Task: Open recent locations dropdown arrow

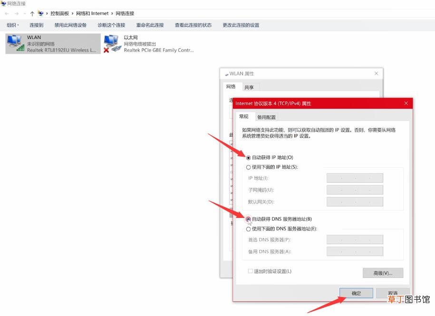Action: point(25,14)
